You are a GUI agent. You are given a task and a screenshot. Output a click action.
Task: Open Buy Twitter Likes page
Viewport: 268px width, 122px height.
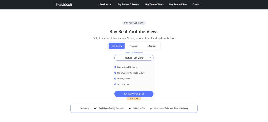tap(178, 4)
